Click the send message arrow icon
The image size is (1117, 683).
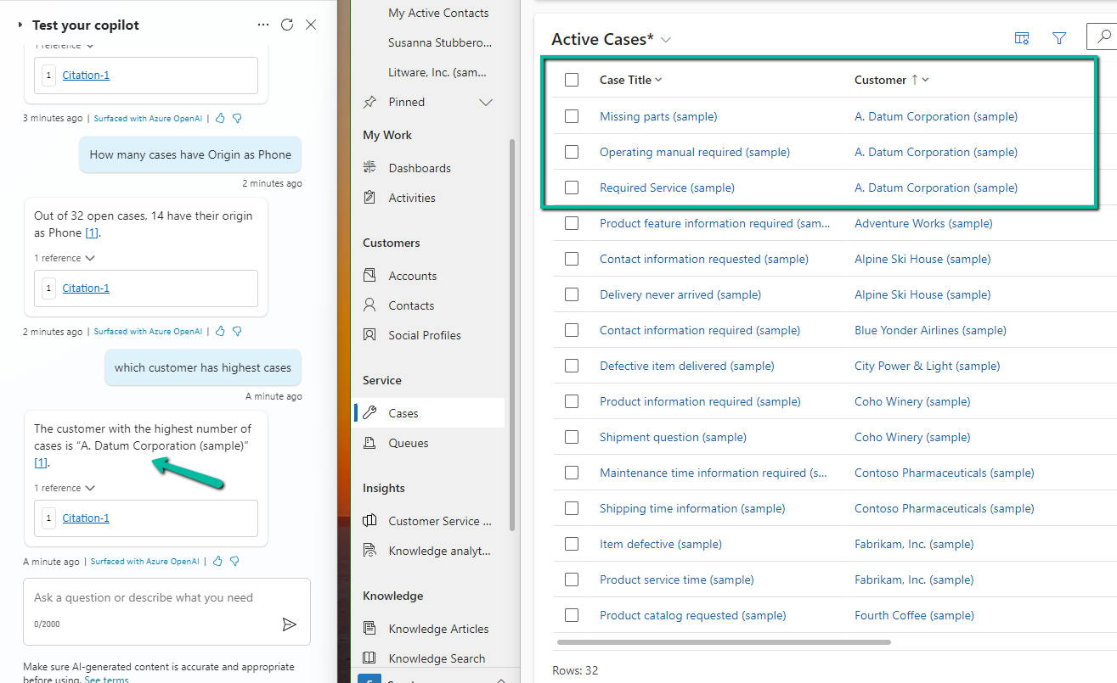coord(290,624)
